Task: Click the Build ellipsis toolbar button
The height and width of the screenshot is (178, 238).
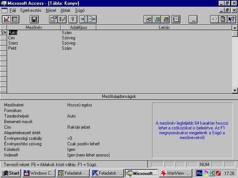Action: (193, 19)
